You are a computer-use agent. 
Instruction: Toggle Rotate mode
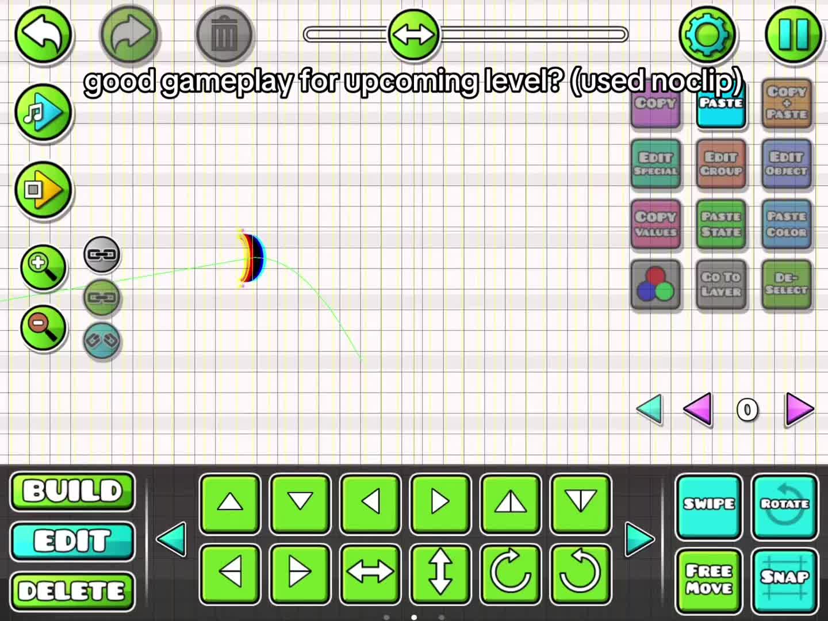(785, 506)
